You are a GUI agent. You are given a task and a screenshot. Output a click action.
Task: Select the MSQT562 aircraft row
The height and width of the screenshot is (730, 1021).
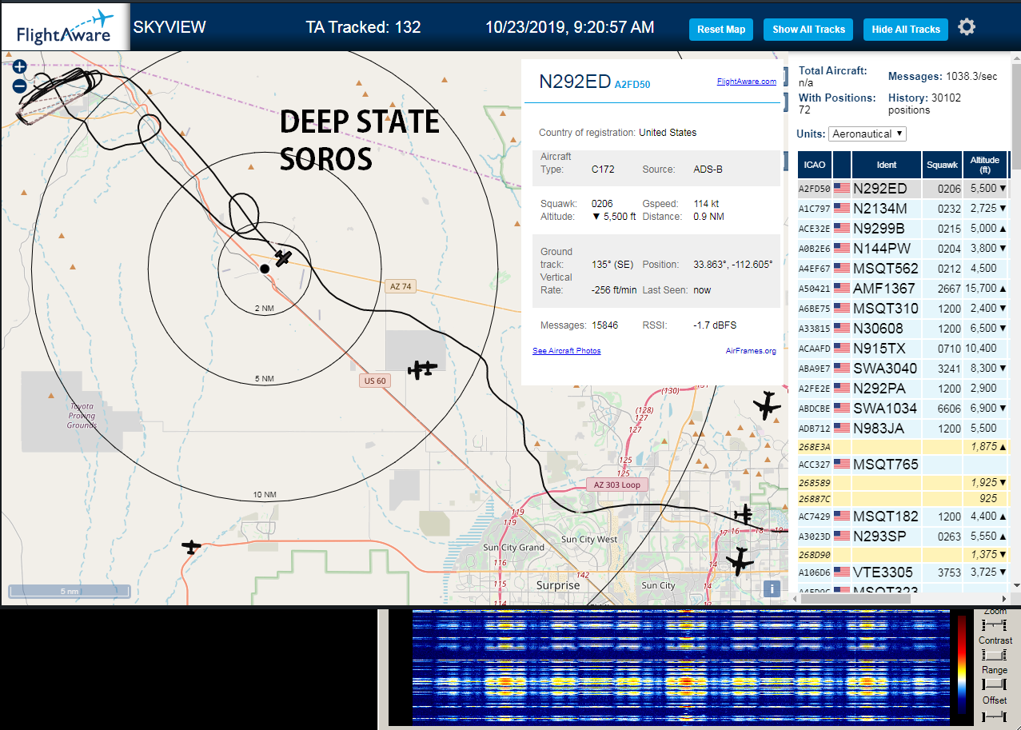(x=903, y=269)
